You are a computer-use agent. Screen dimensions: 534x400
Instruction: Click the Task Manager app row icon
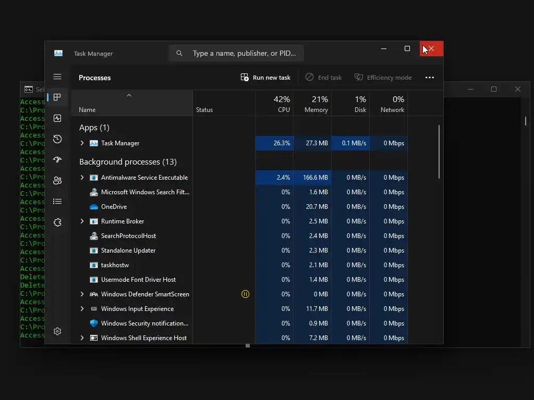(x=94, y=143)
